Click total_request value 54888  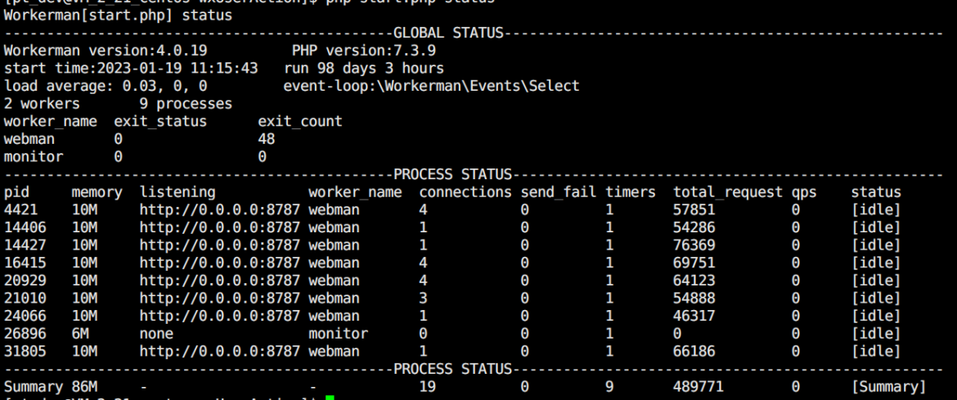click(x=694, y=299)
